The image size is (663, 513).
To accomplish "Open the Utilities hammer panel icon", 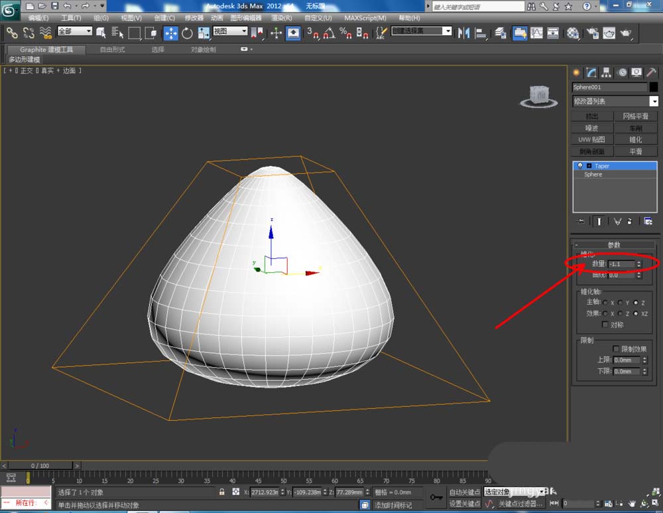I will [x=651, y=72].
